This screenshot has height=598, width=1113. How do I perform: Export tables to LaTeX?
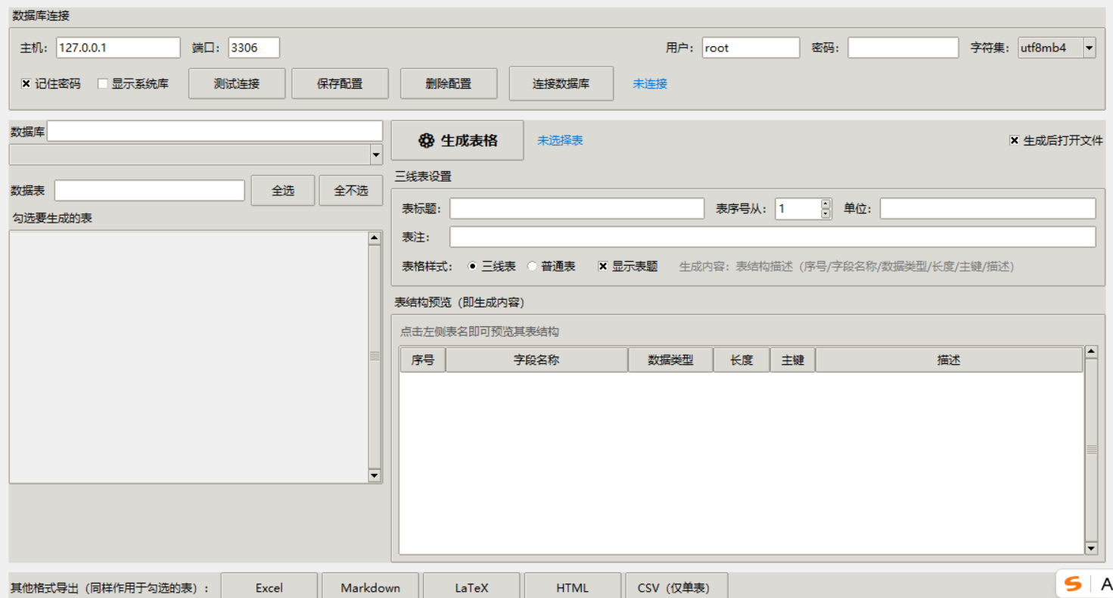(x=471, y=587)
